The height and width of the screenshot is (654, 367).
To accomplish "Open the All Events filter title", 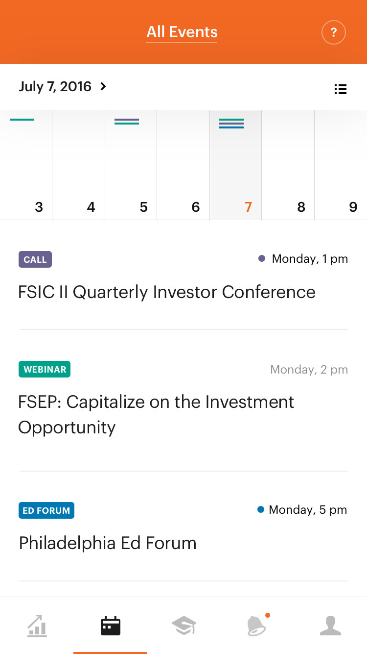I will [x=182, y=32].
